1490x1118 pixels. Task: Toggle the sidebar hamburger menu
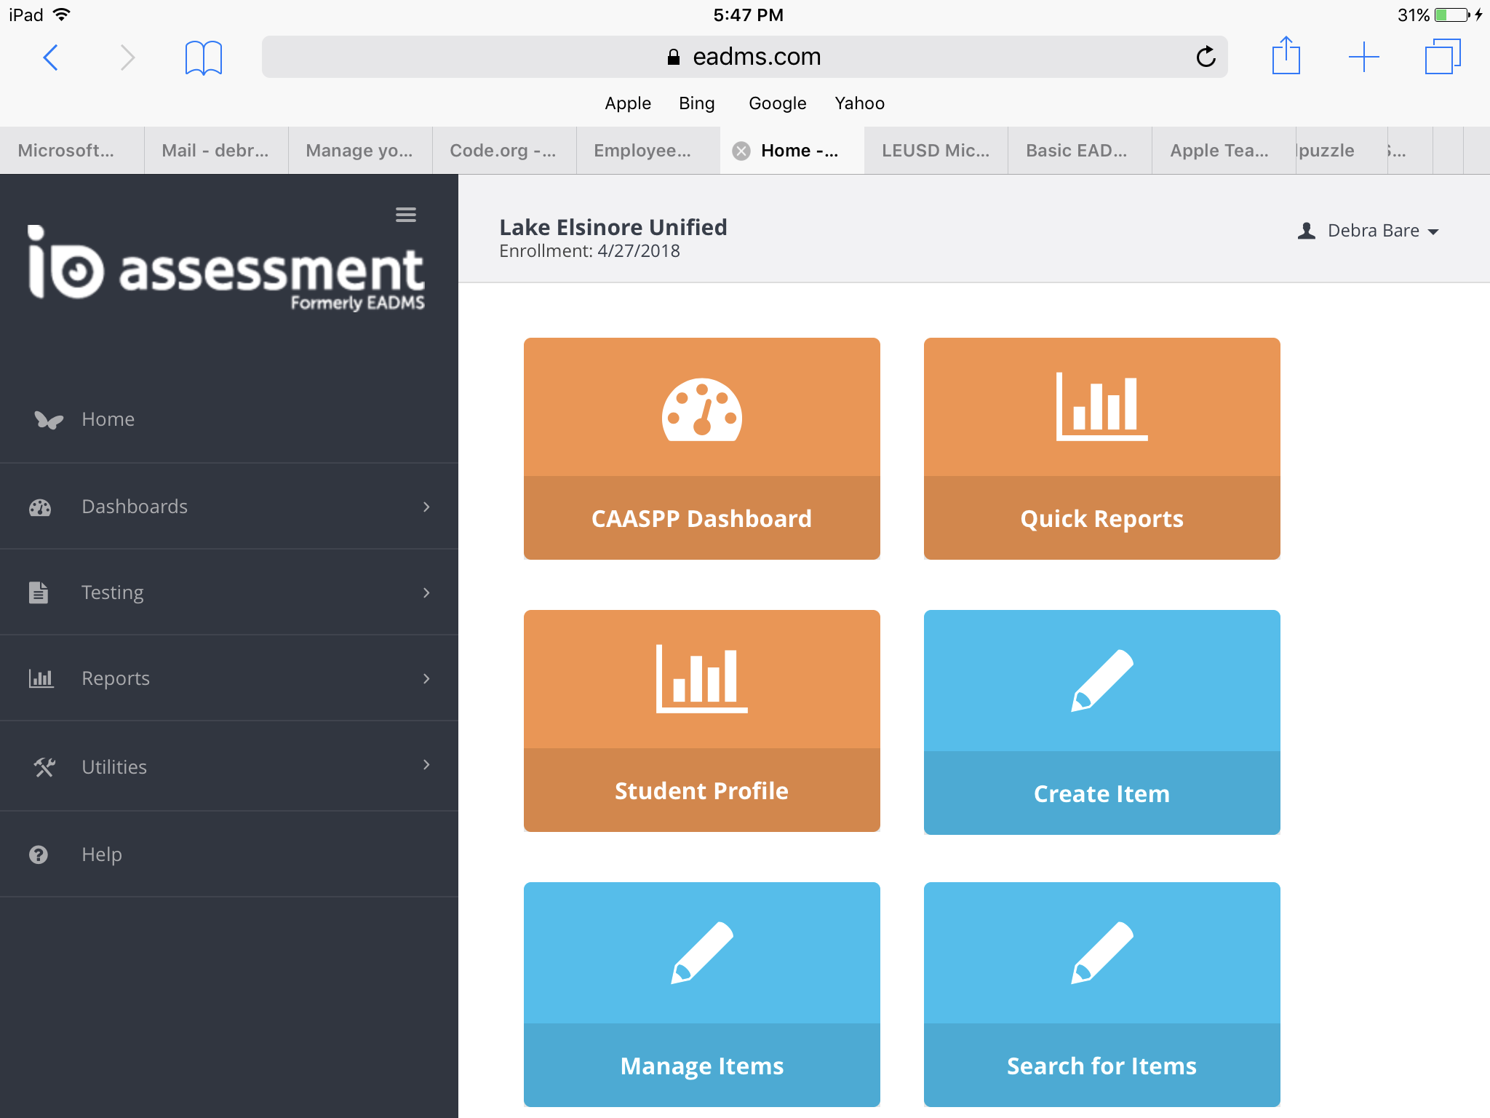[x=406, y=215]
